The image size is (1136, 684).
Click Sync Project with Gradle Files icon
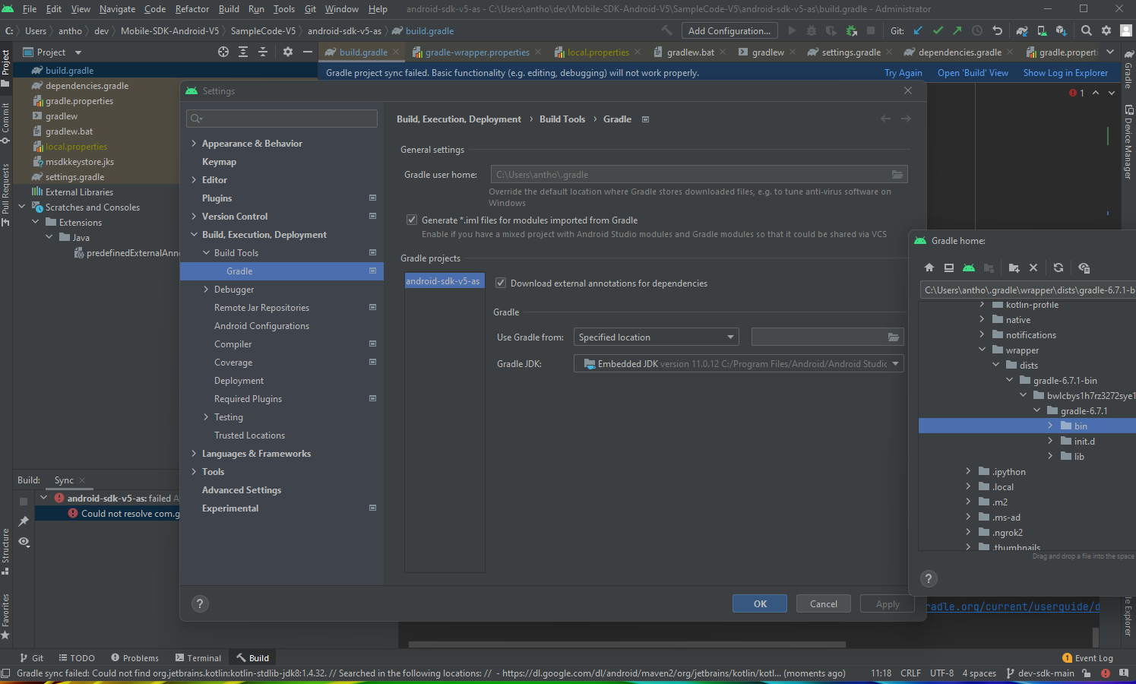point(1022,30)
